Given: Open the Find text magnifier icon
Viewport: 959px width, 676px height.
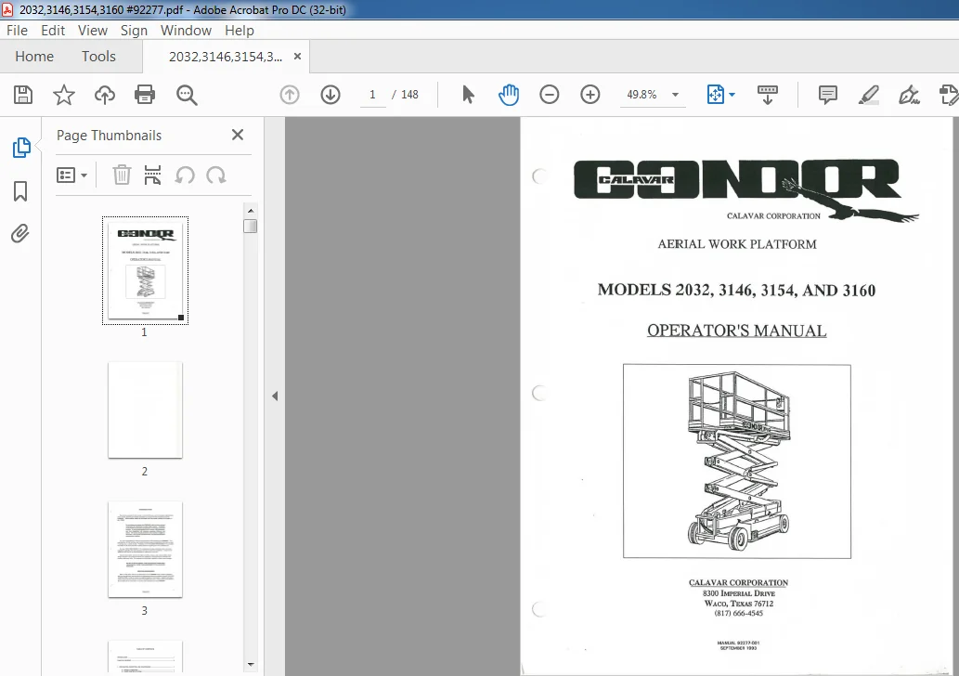Looking at the screenshot, I should [187, 95].
